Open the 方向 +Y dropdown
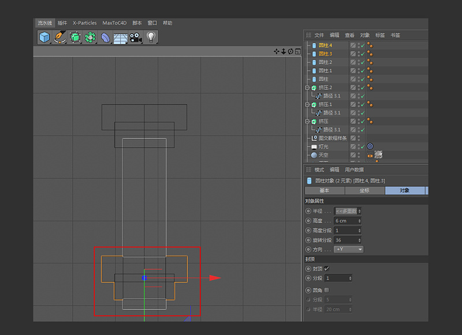 click(349, 250)
